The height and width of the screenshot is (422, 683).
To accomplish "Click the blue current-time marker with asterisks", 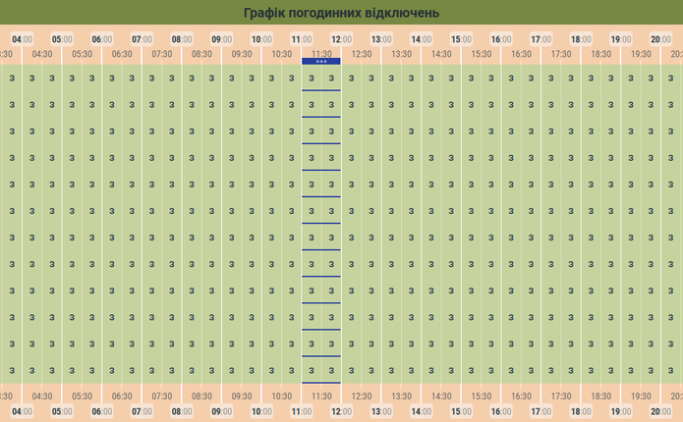I will click(x=321, y=62).
